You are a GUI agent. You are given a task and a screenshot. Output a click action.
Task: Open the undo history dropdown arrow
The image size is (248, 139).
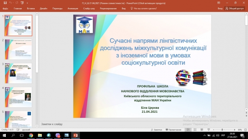[14, 3]
